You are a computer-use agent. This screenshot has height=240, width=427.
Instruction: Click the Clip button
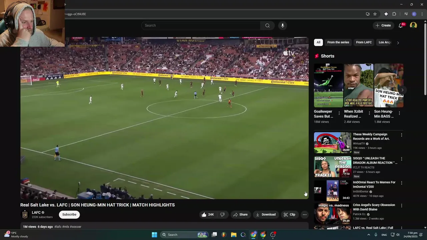289,215
